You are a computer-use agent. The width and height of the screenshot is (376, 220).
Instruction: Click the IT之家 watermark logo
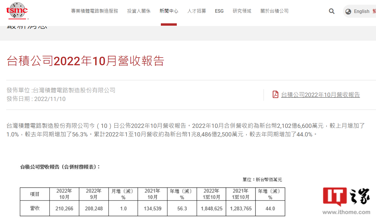coord(346,197)
